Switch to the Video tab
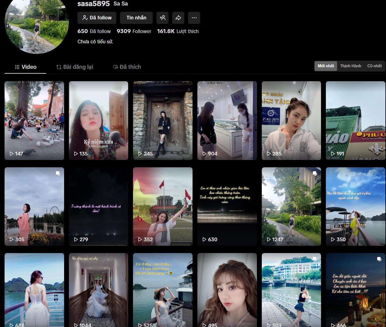386x327 pixels. tap(26, 67)
